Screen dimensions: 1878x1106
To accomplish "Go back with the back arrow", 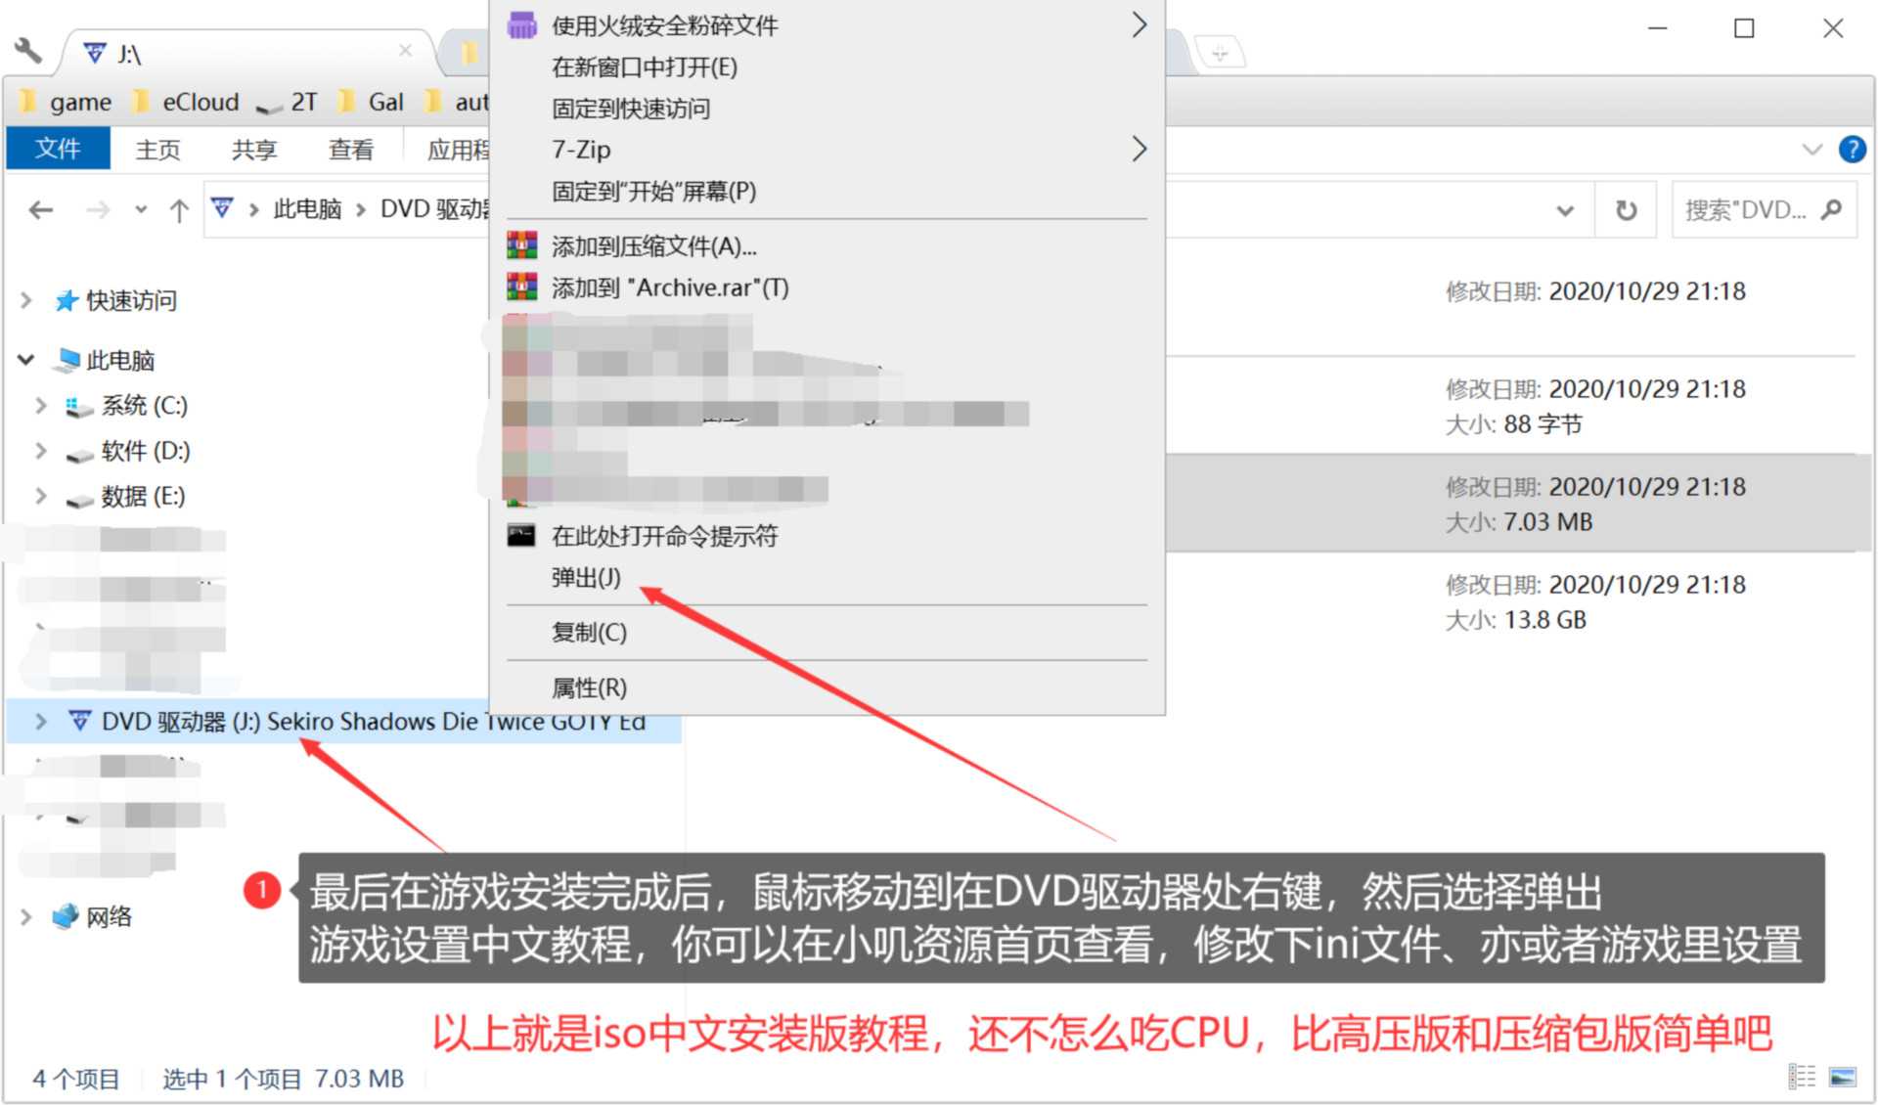I will pyautogui.click(x=41, y=209).
